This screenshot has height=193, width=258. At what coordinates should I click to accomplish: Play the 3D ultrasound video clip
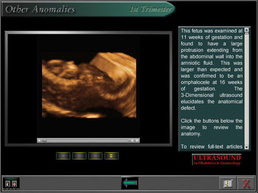point(39,140)
